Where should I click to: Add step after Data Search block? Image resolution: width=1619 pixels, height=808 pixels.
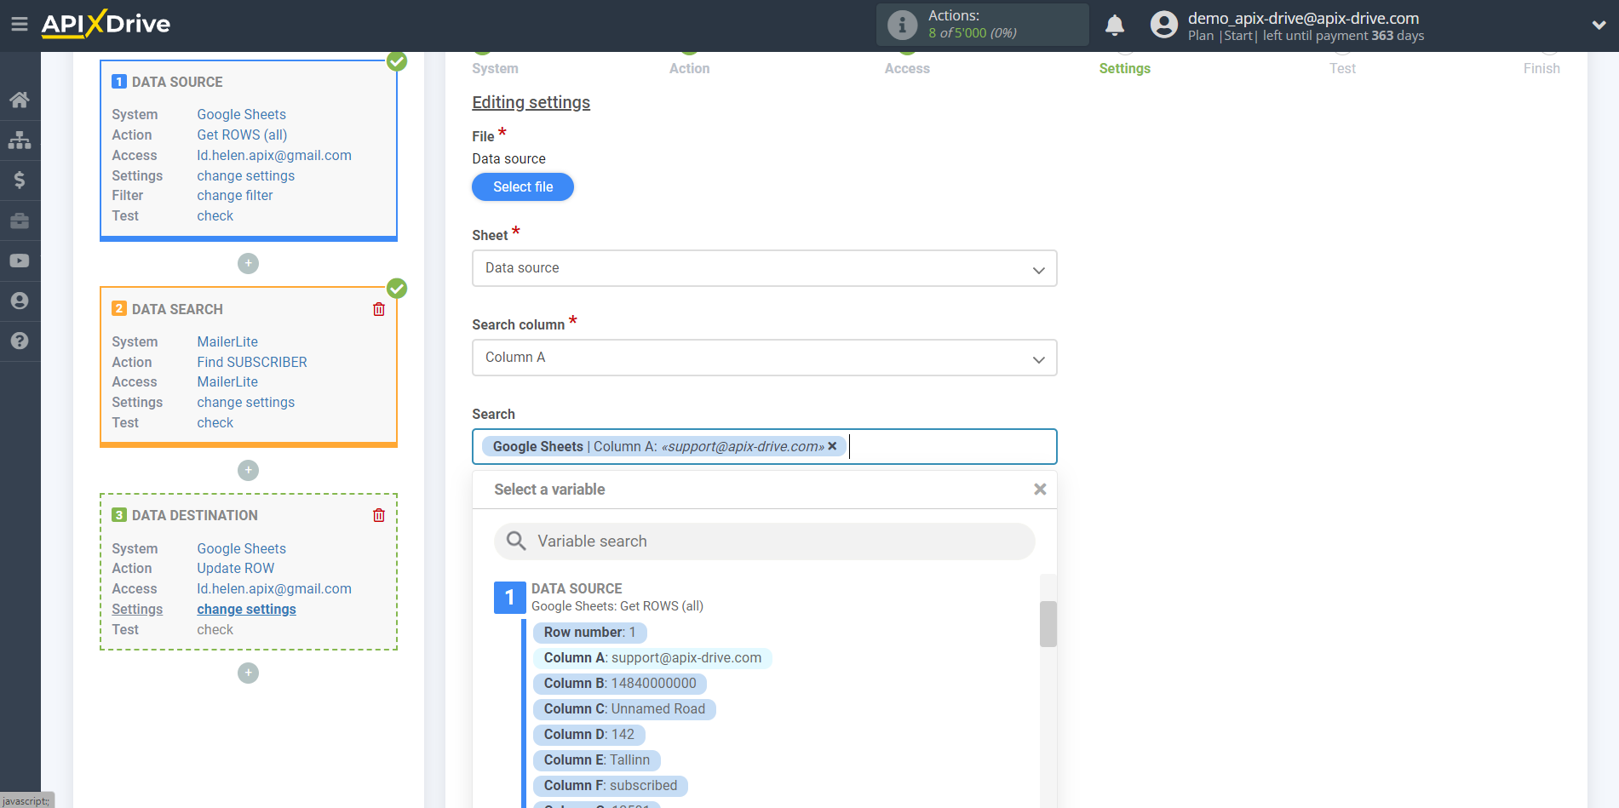[248, 470]
